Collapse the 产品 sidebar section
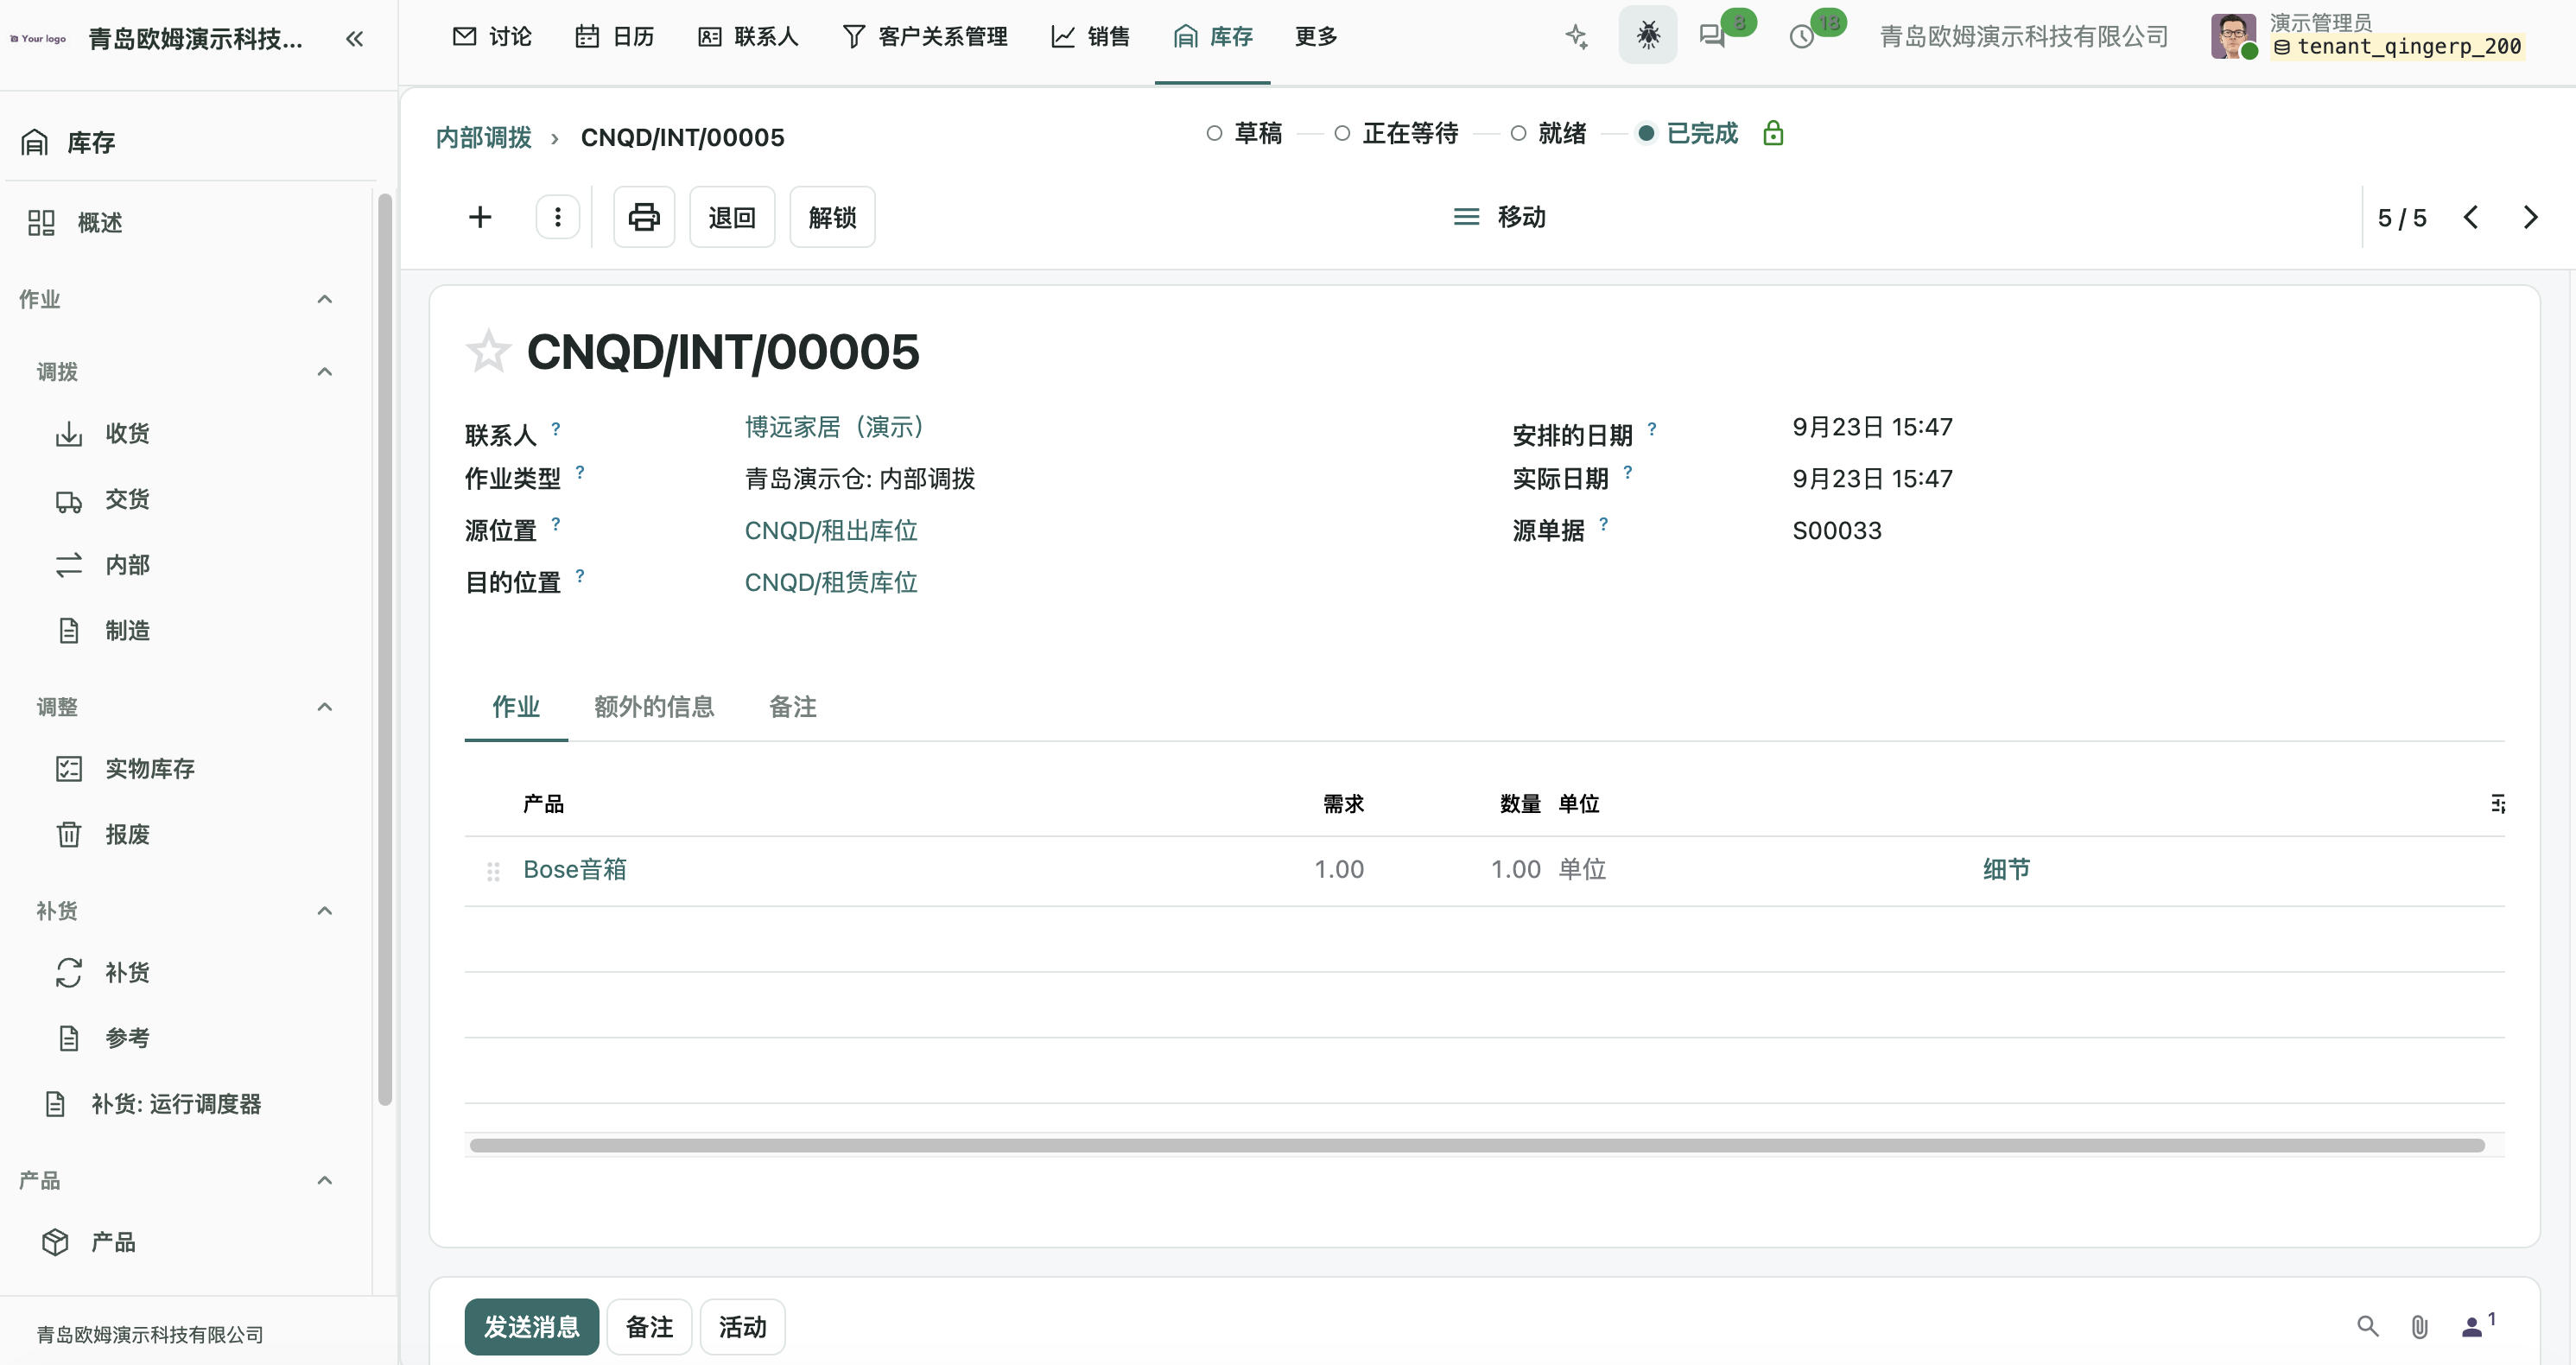This screenshot has width=2576, height=1365. [324, 1181]
